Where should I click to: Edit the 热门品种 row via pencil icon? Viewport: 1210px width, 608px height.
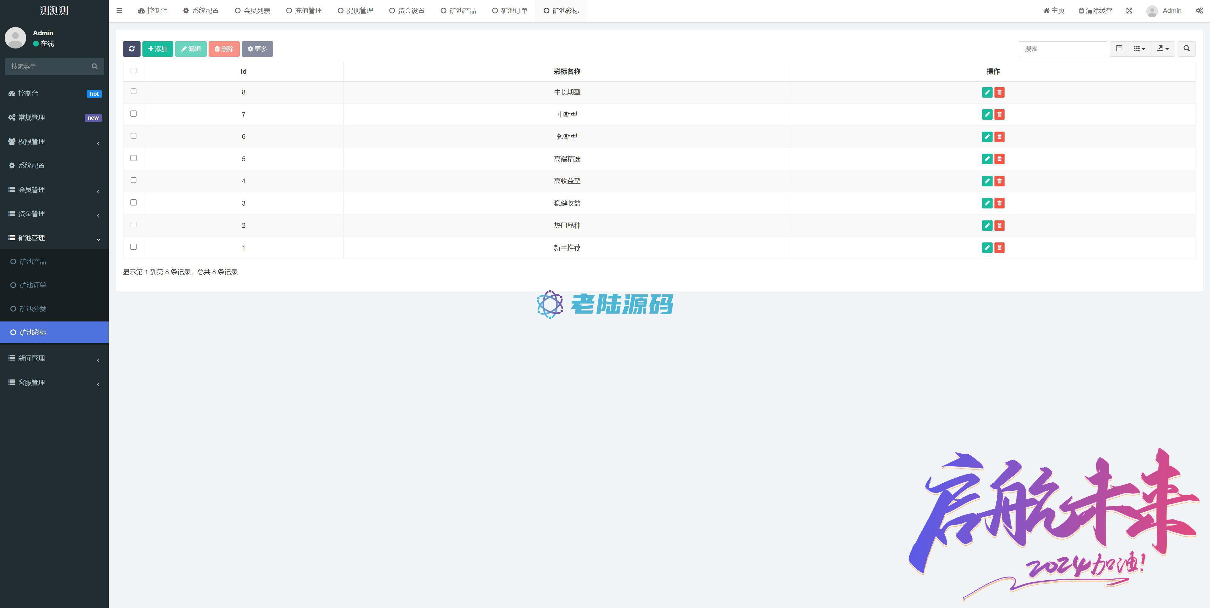coord(987,225)
